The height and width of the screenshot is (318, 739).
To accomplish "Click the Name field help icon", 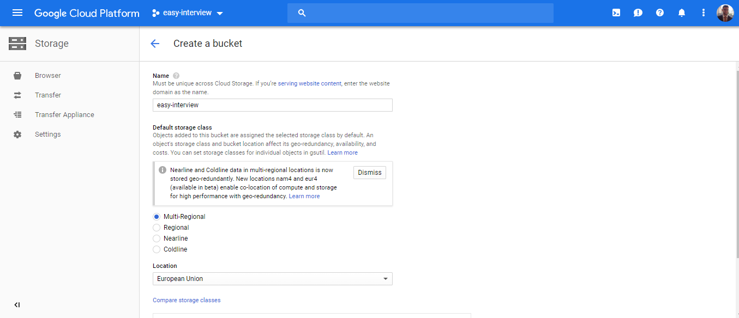I will pos(176,76).
